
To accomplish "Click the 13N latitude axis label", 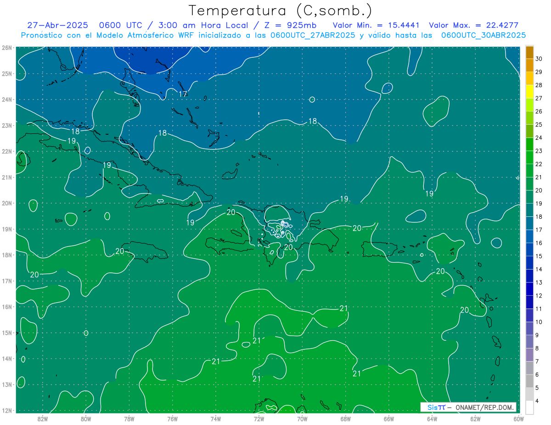I will 6,384.
